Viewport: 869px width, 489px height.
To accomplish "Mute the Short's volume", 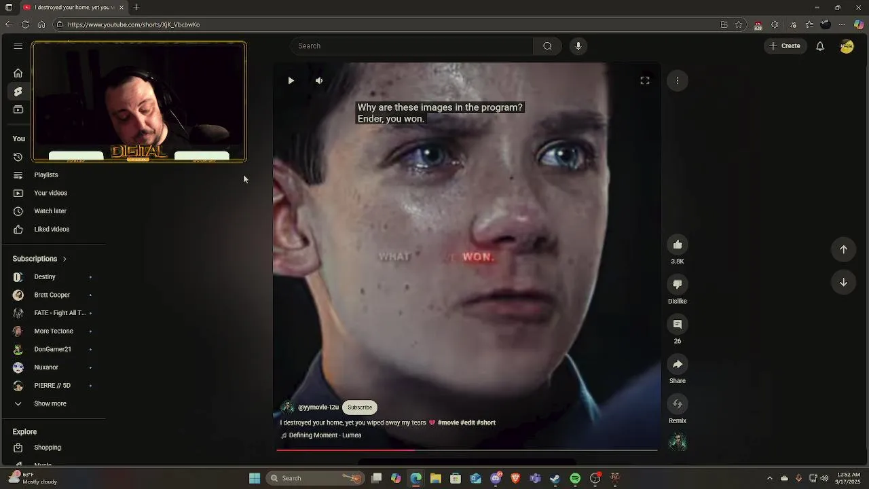I will [x=319, y=81].
